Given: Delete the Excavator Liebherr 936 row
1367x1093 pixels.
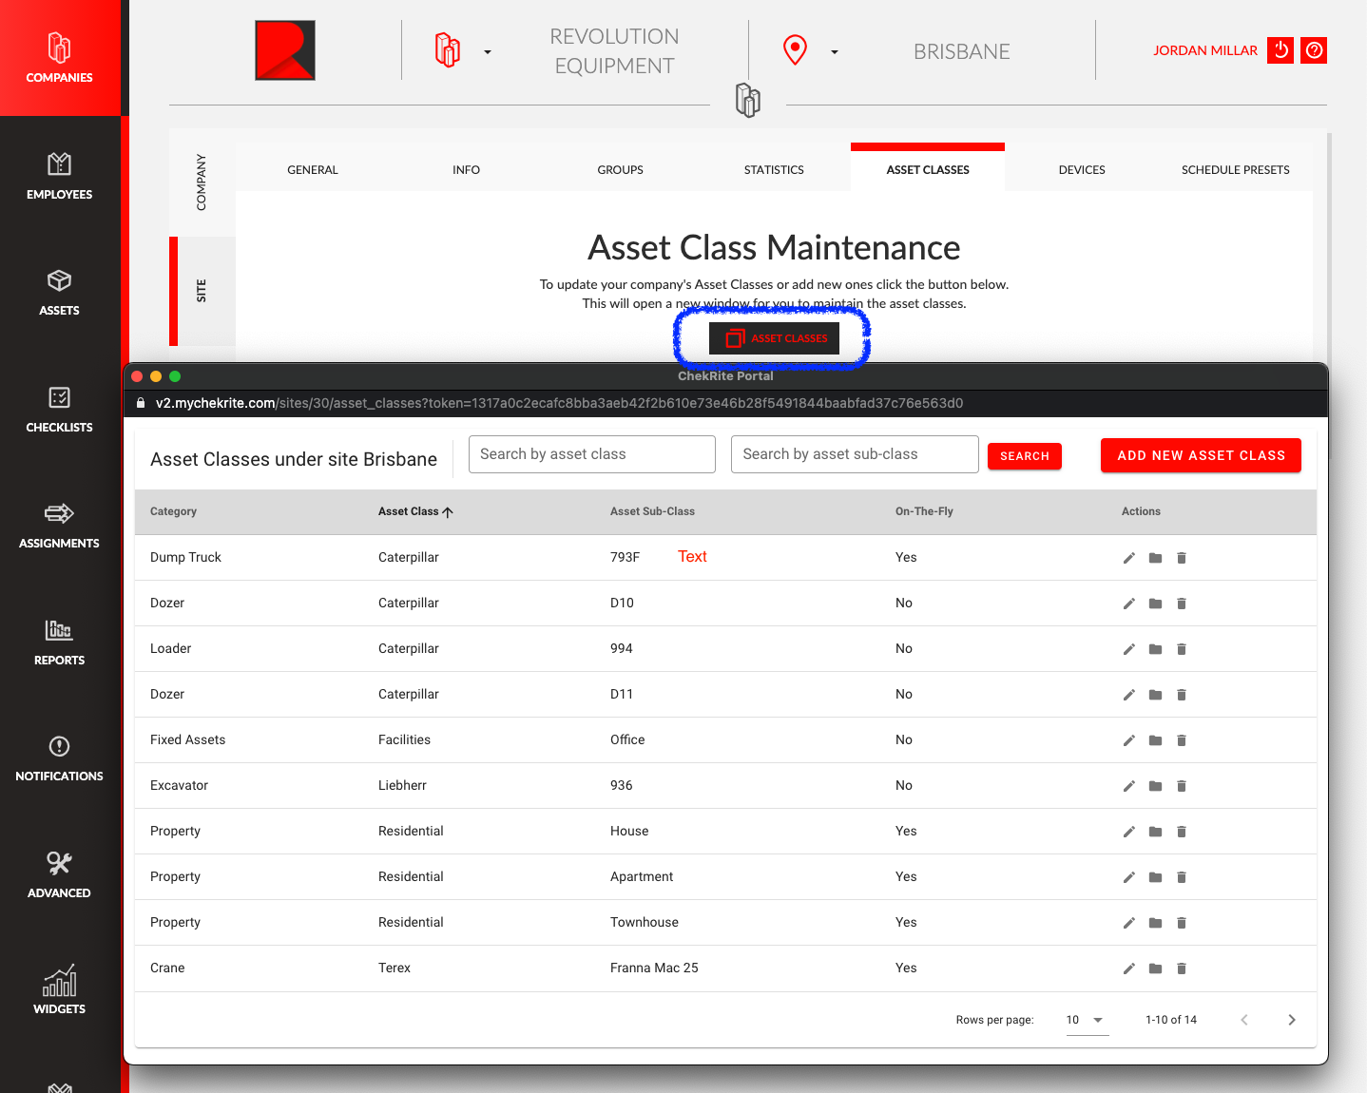Looking at the screenshot, I should [x=1182, y=786].
